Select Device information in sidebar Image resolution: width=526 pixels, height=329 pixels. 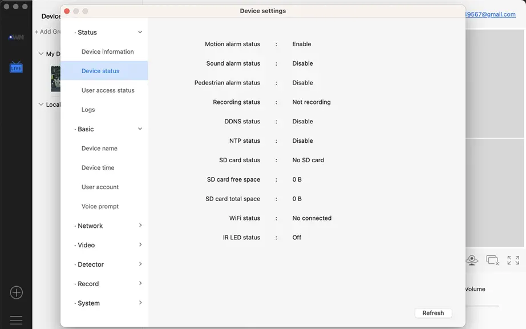(x=107, y=52)
